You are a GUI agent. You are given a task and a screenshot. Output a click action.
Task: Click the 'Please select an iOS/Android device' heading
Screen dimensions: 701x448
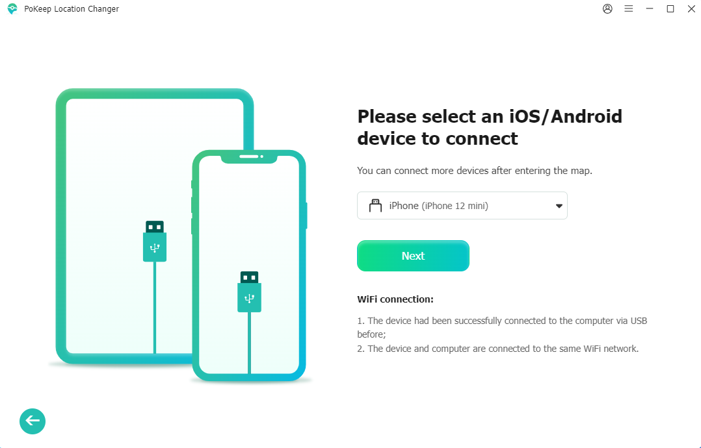490,127
